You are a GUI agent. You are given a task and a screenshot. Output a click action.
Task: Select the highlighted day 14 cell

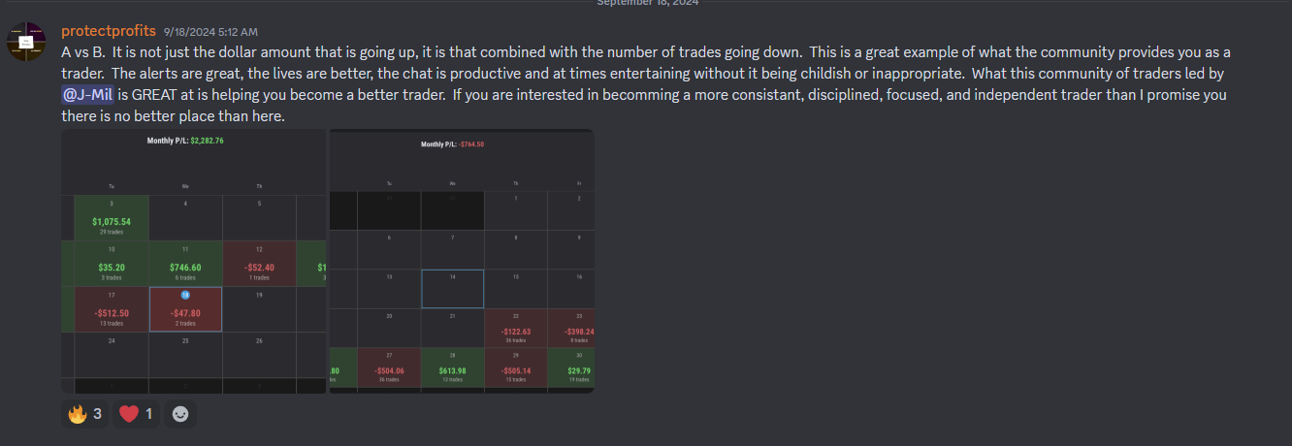452,289
